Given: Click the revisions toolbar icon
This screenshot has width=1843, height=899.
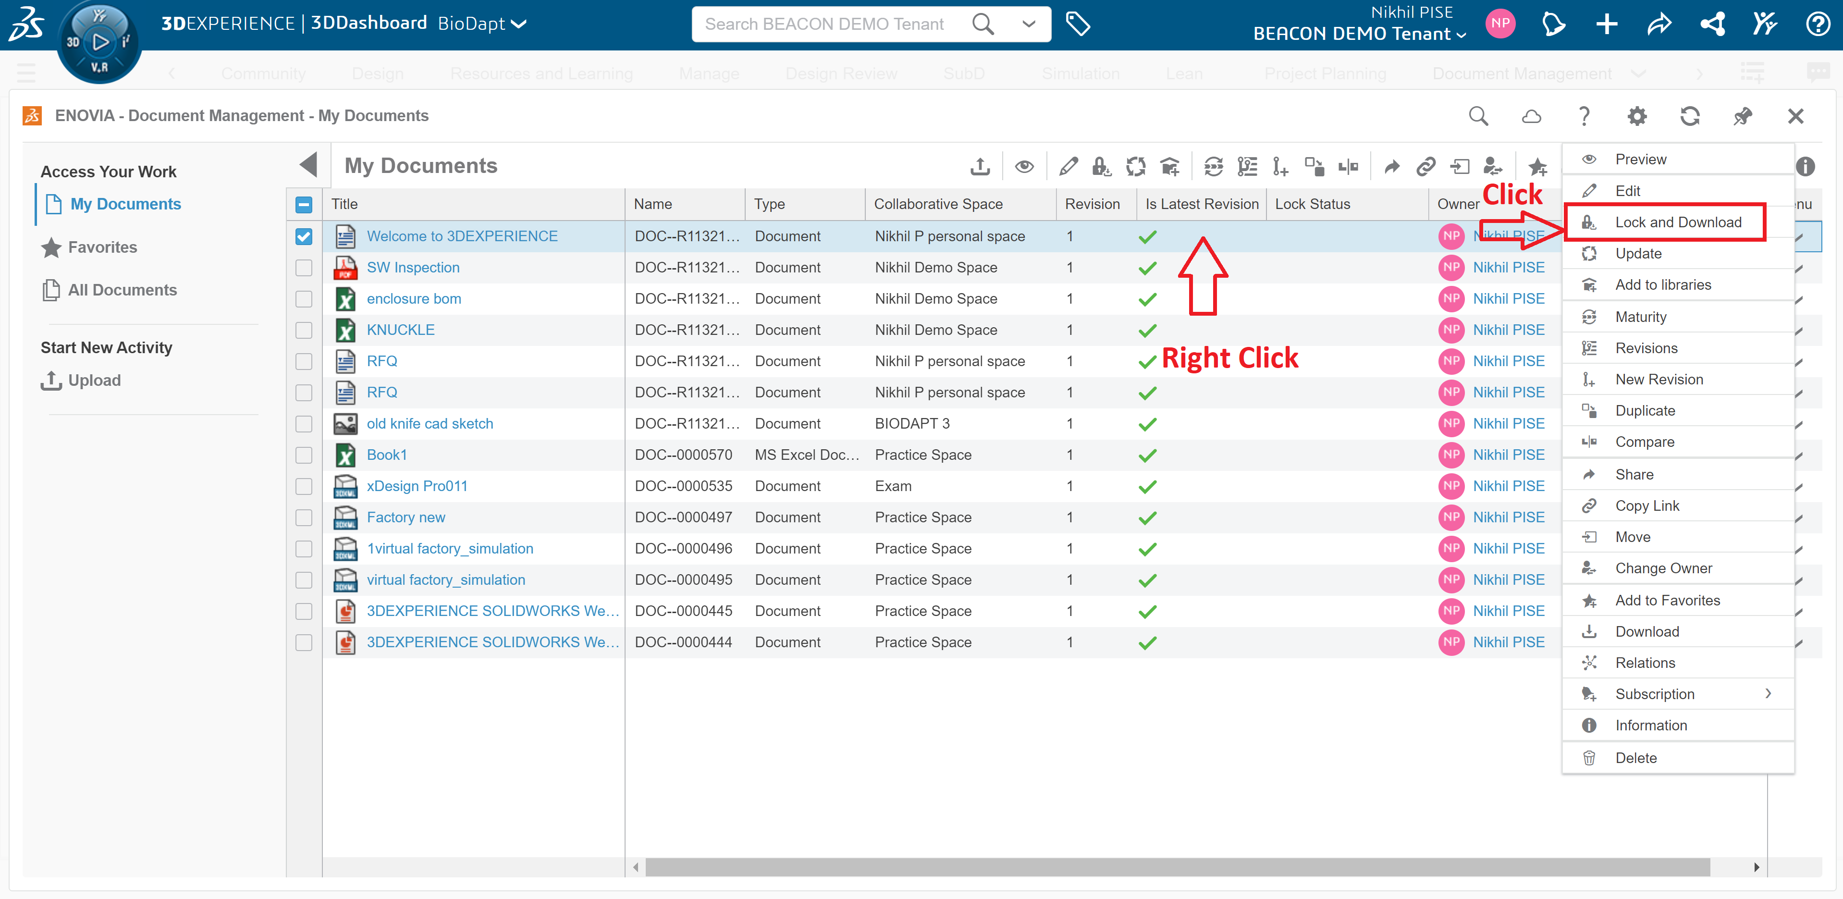Looking at the screenshot, I should point(1248,167).
